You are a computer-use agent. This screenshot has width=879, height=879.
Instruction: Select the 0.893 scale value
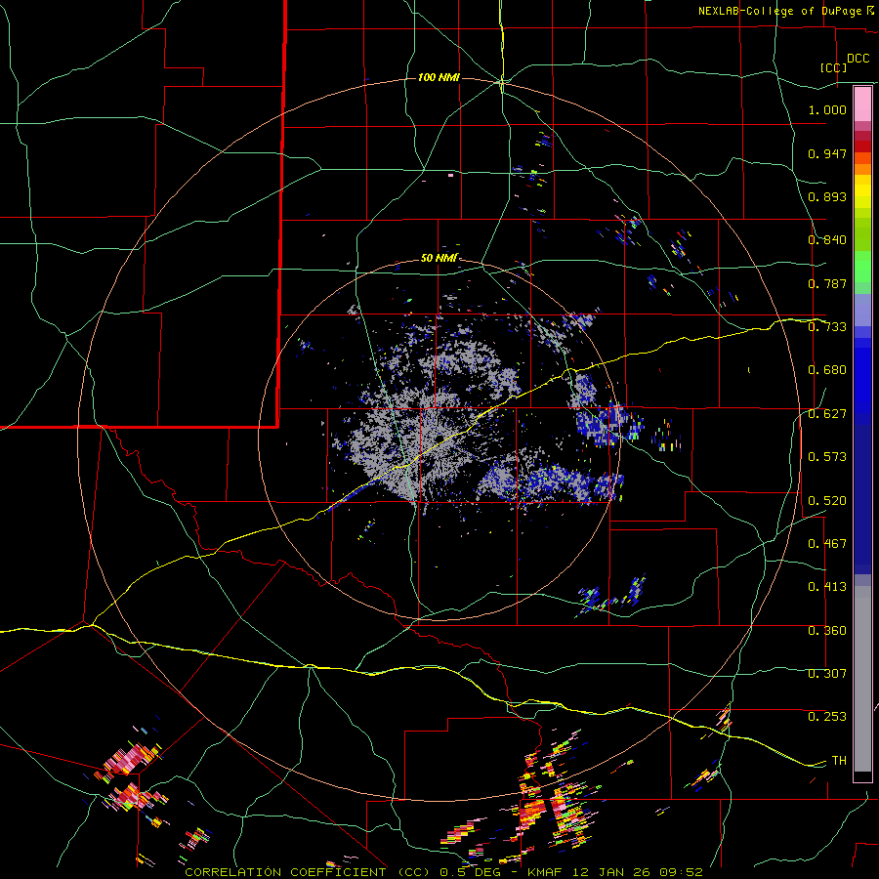click(x=827, y=196)
